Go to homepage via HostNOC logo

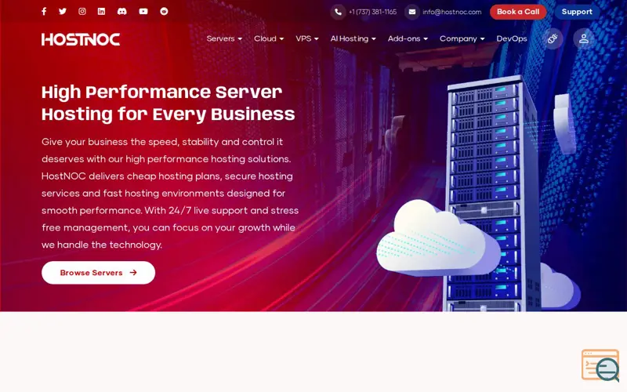81,39
